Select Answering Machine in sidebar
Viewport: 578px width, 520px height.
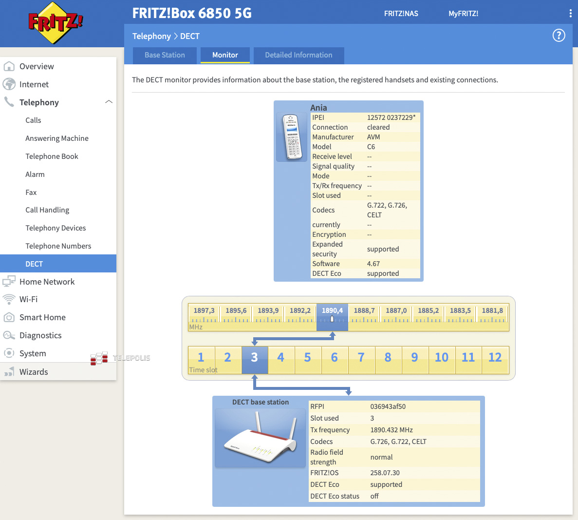pyautogui.click(x=57, y=138)
